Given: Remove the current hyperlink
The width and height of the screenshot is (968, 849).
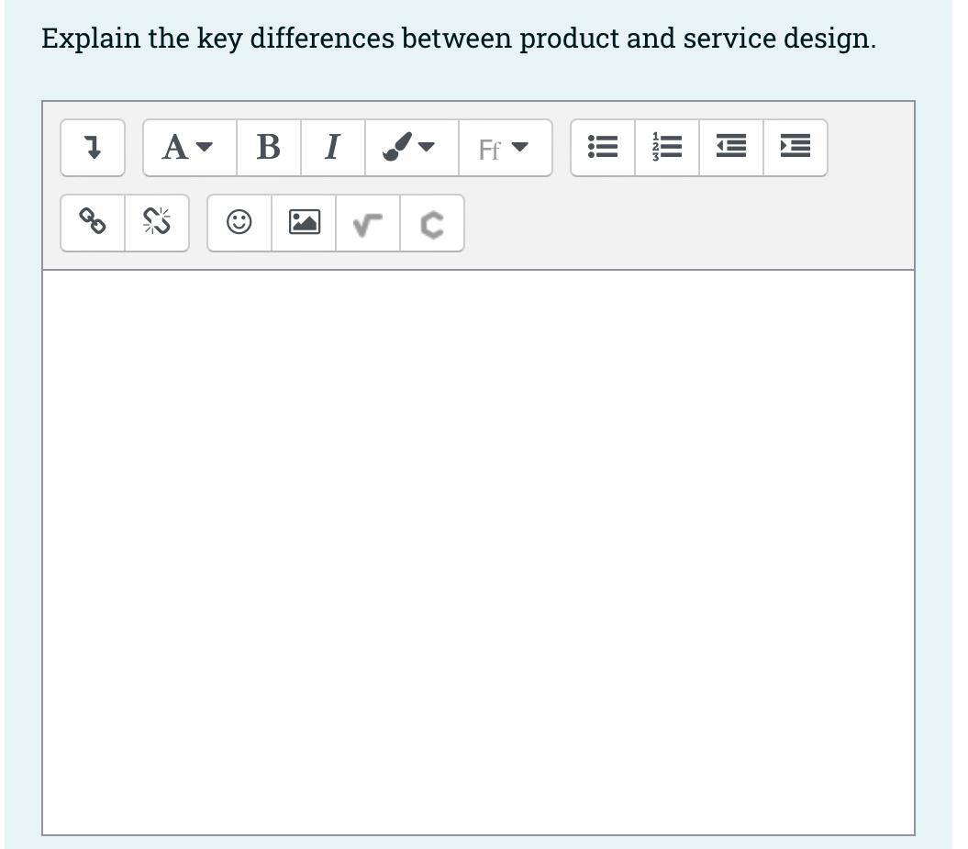Looking at the screenshot, I should tap(156, 222).
